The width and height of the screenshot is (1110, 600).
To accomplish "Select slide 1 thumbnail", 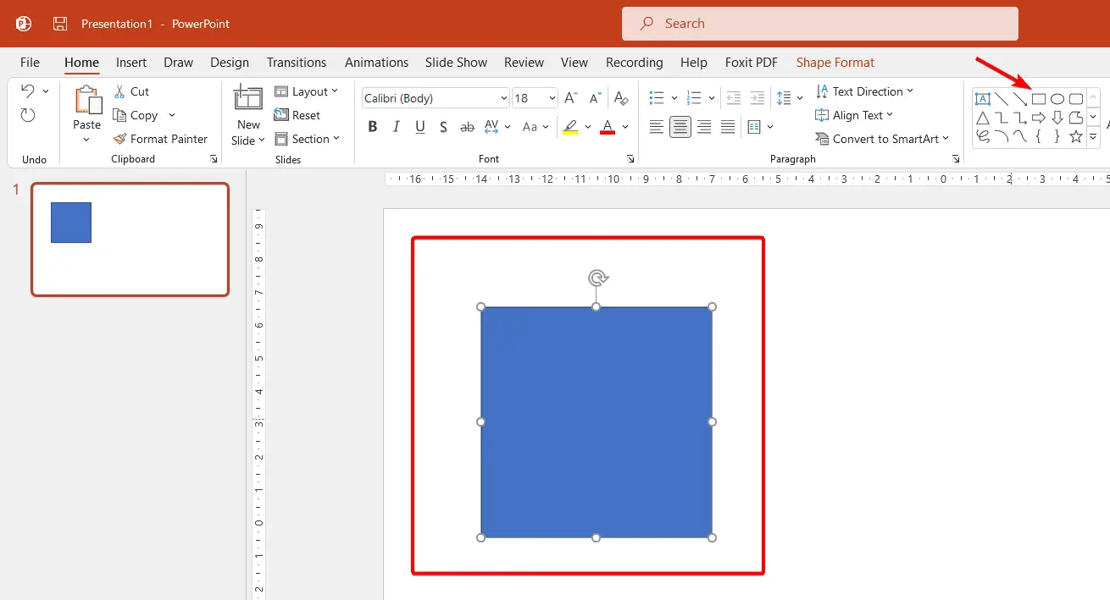I will [x=130, y=239].
